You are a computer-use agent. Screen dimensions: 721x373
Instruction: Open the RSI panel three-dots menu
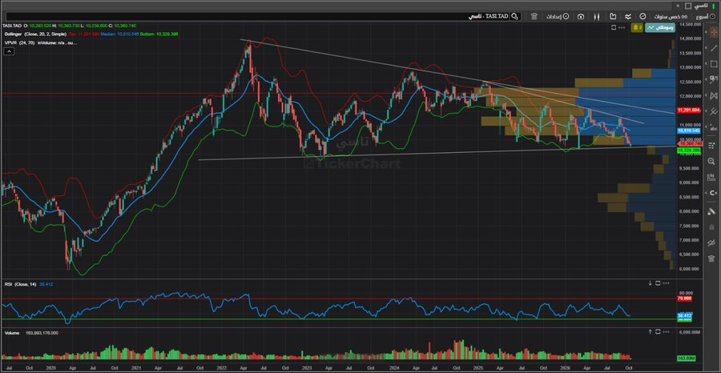click(667, 283)
